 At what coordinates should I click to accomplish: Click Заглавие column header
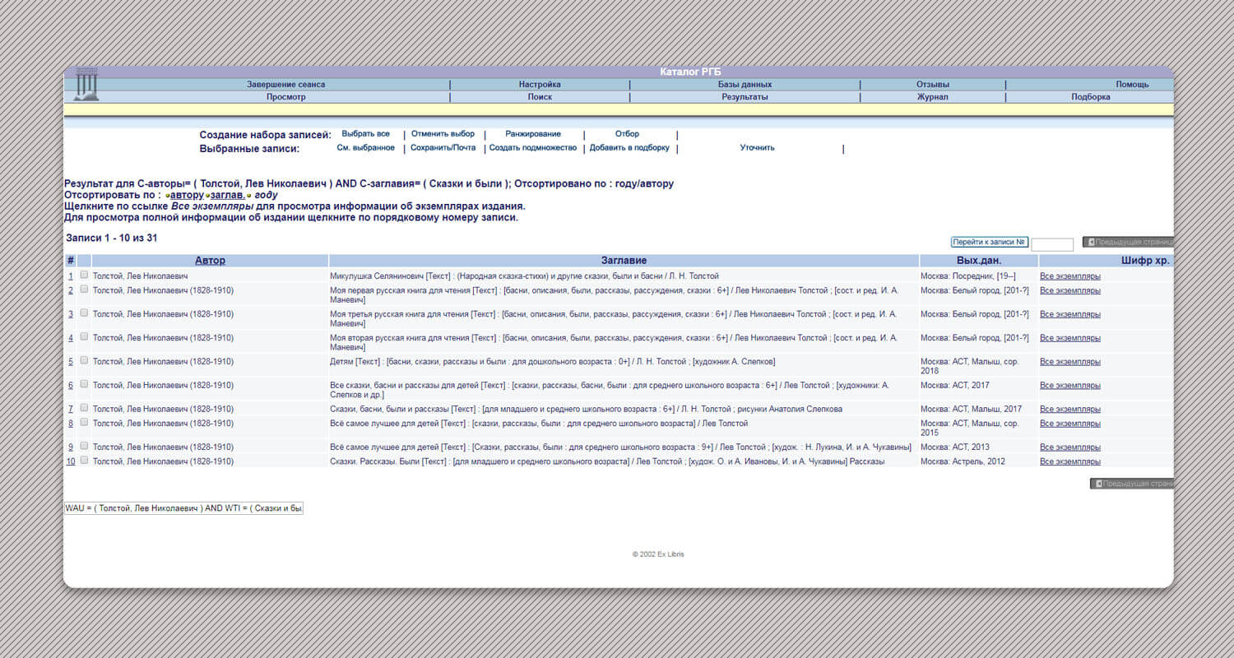624,261
